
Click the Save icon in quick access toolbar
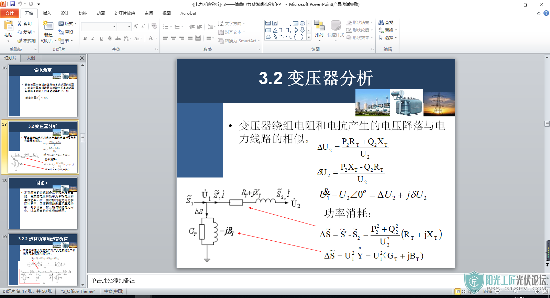click(12, 4)
